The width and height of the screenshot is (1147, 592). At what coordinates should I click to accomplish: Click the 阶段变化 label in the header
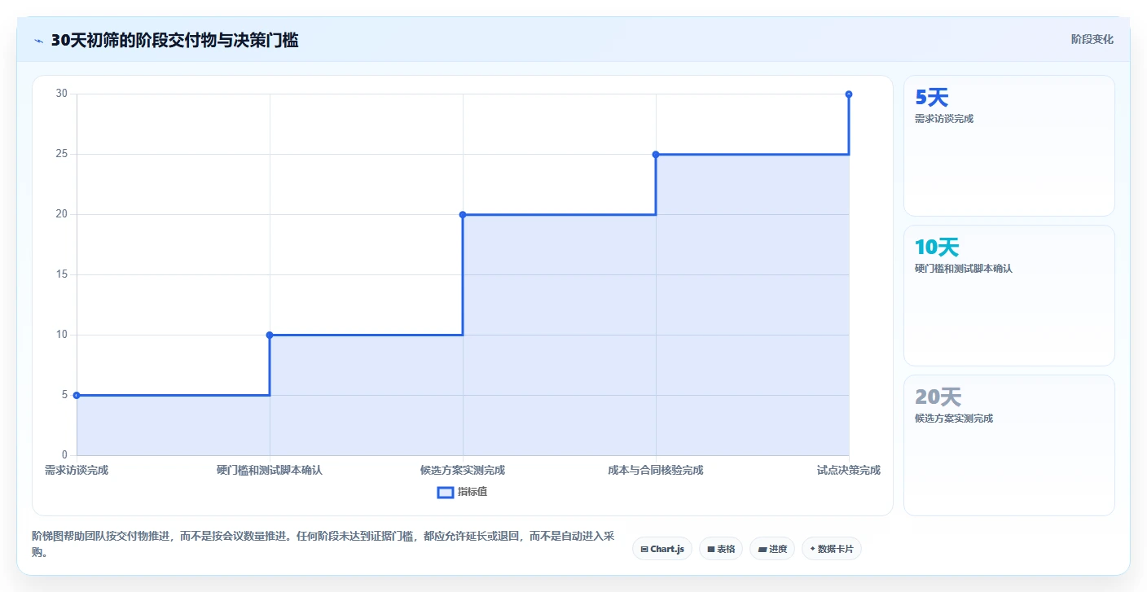(1092, 39)
